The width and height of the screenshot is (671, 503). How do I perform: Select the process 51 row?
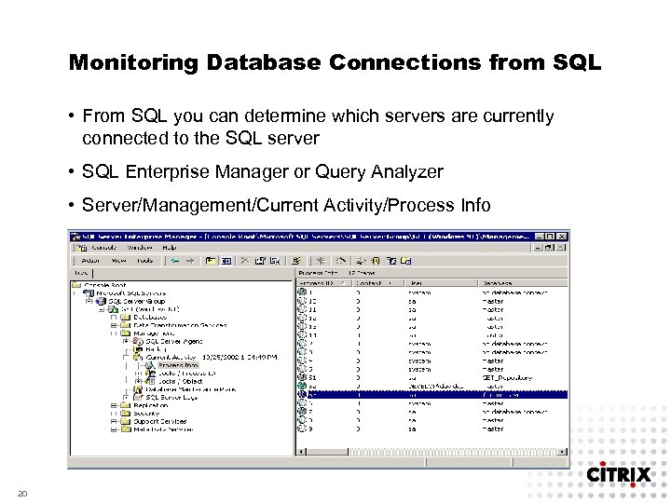tap(432, 377)
